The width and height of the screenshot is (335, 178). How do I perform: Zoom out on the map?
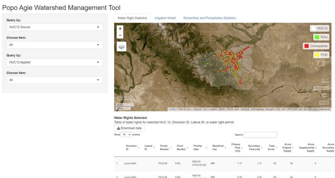(120, 35)
